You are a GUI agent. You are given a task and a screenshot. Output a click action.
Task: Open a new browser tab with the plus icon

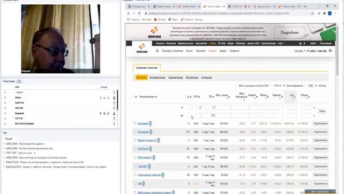pyautogui.click(x=305, y=6)
